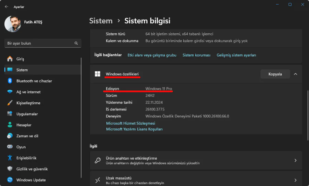Click the OS build 26100.3775 value
Viewport: 309px width, 186px height.
155,109
